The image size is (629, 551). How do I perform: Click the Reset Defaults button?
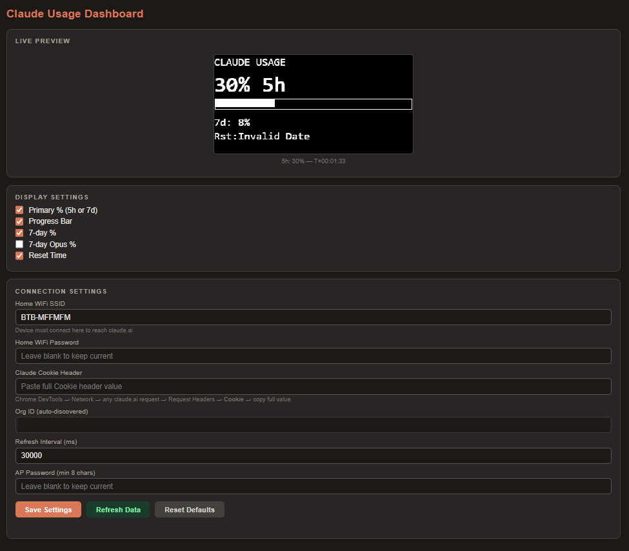tap(189, 509)
